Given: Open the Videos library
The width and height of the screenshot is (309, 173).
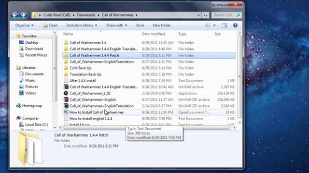Looking at the screenshot, I should (x=30, y=93).
